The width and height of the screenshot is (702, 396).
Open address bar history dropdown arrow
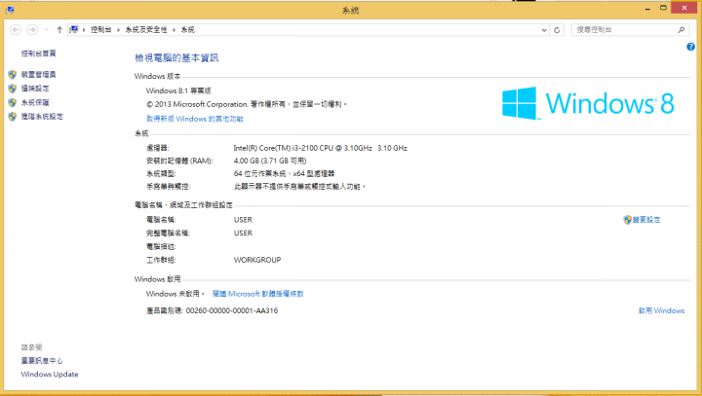click(544, 30)
